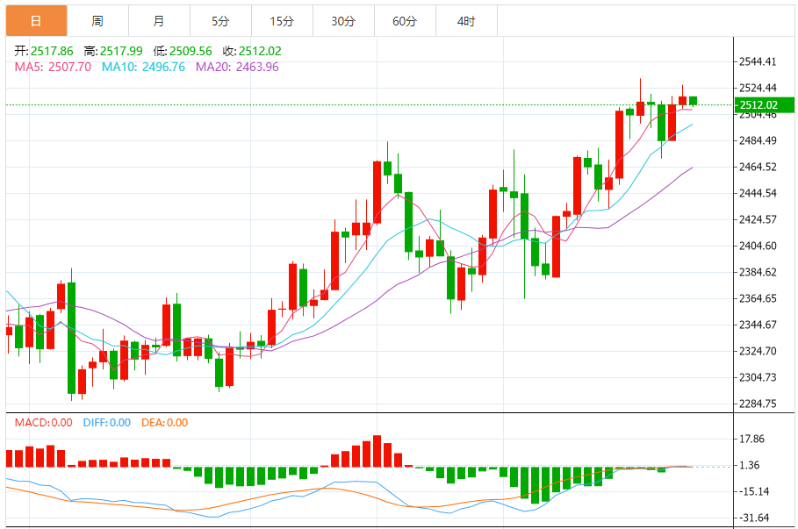Switch to the 周 weekly tab
The image size is (798, 529).
pos(97,21)
